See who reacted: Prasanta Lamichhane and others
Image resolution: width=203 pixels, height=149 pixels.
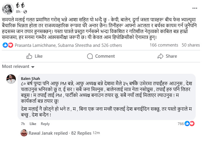point(68,45)
